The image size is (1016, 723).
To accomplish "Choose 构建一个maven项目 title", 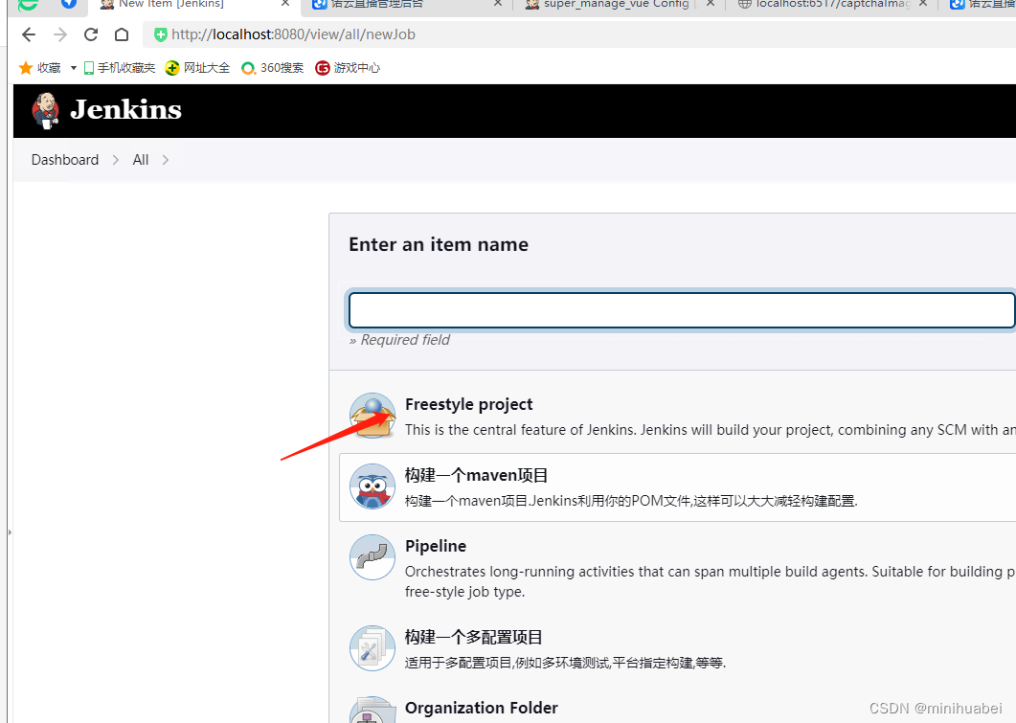I will pyautogui.click(x=476, y=476).
